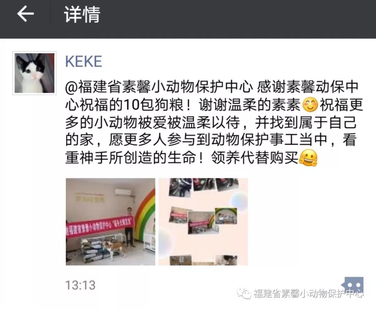Image resolution: width=376 pixels, height=310 pixels.
Task: Open the KEKE username profile
Action: (x=84, y=61)
